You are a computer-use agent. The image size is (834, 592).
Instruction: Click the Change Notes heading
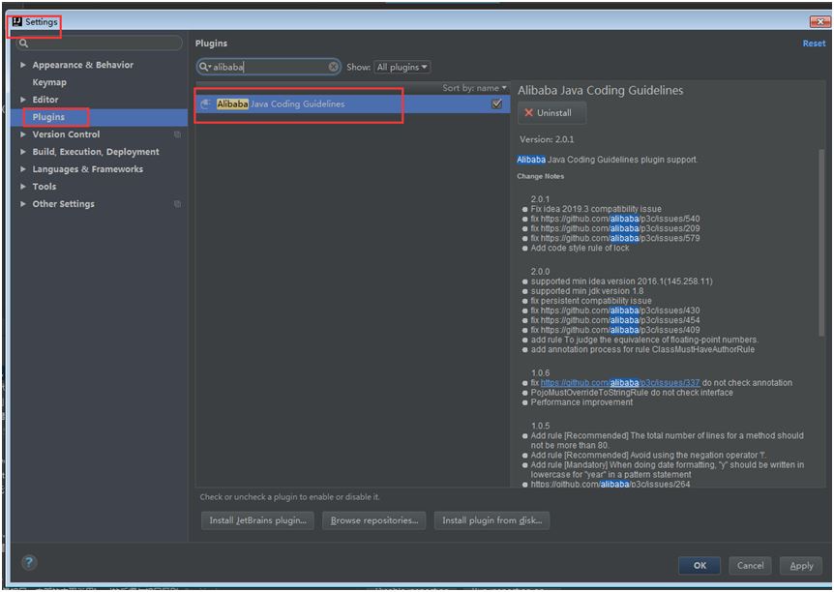(541, 176)
